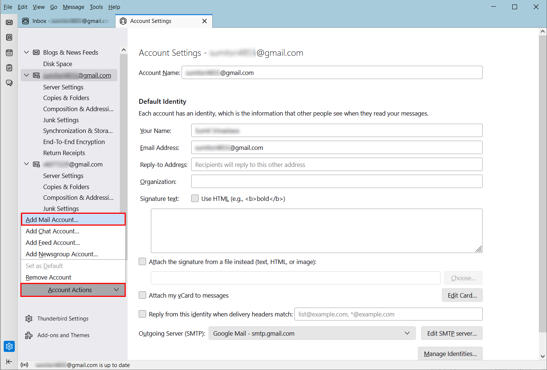The image size is (547, 370).
Task: Choose Add Mail Account from the menu
Action: [73, 219]
